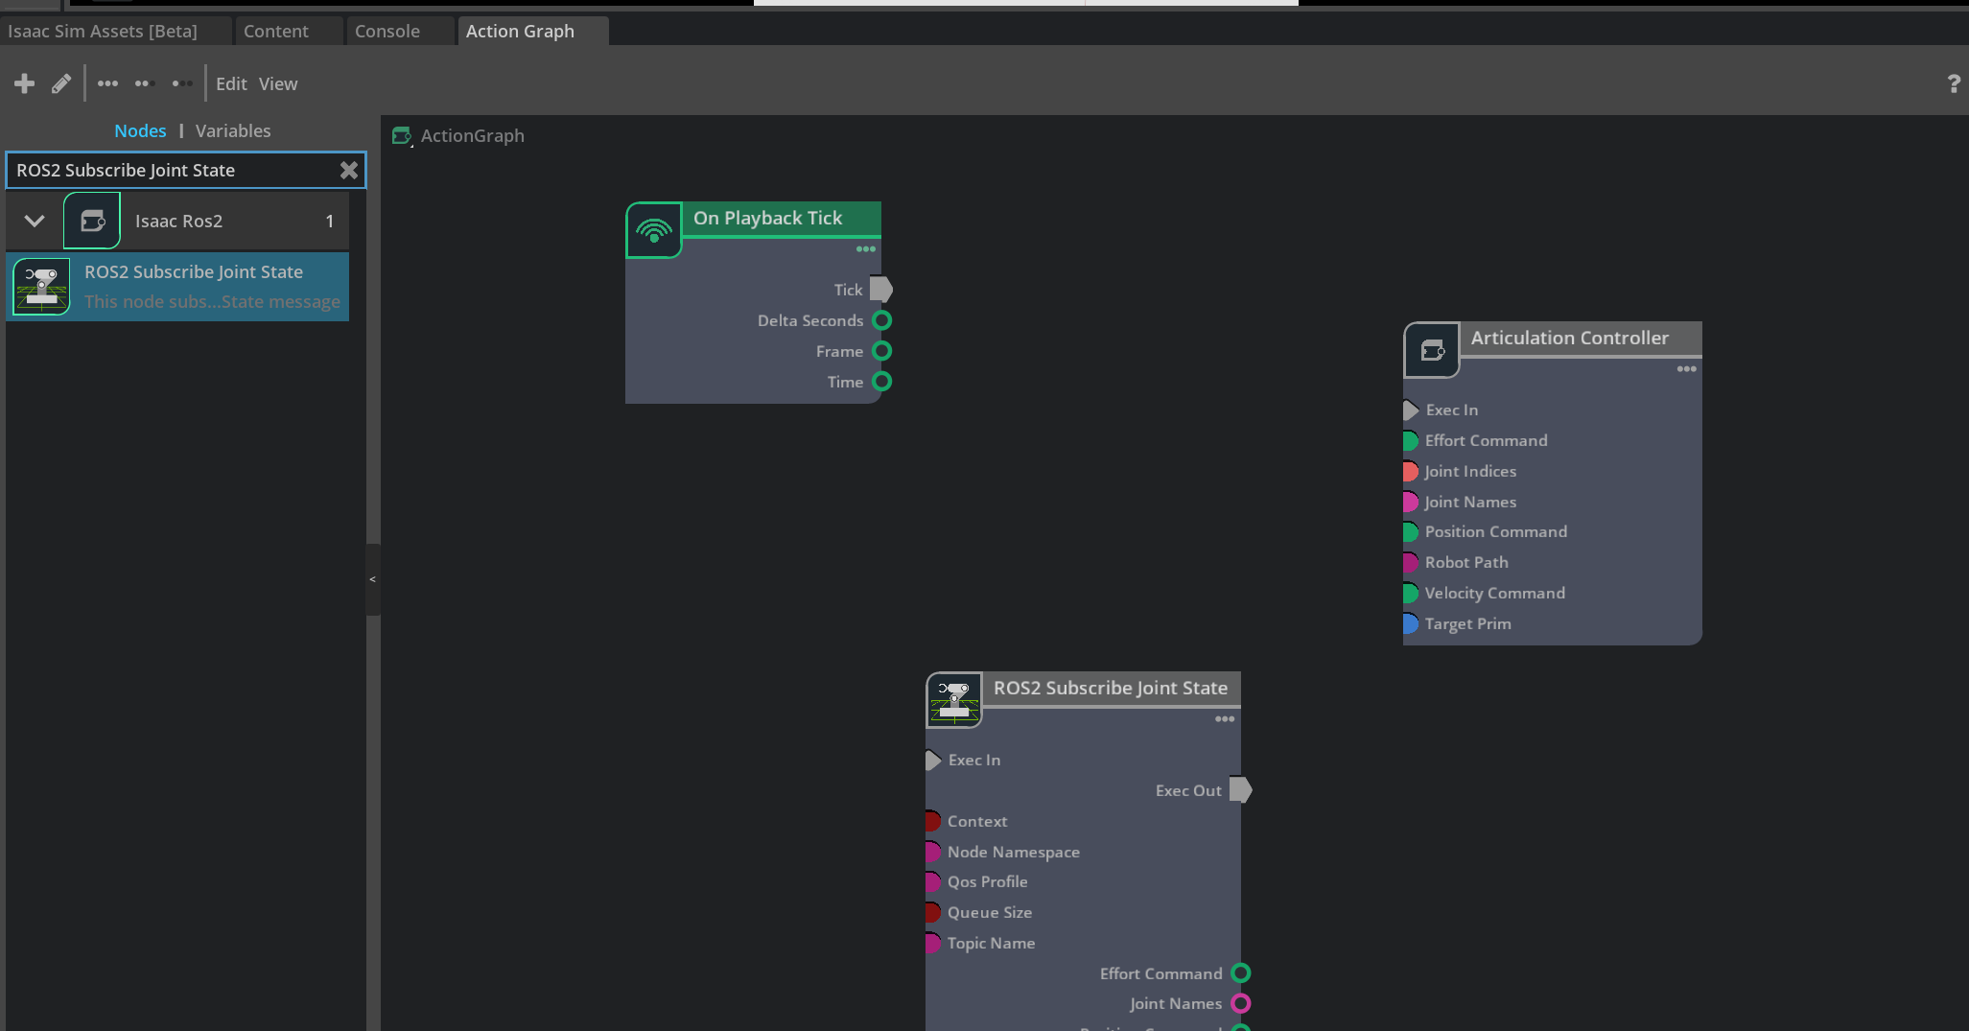The height and width of the screenshot is (1031, 1969).
Task: Click the Isaac Ros2 category row
Action: 178,221
